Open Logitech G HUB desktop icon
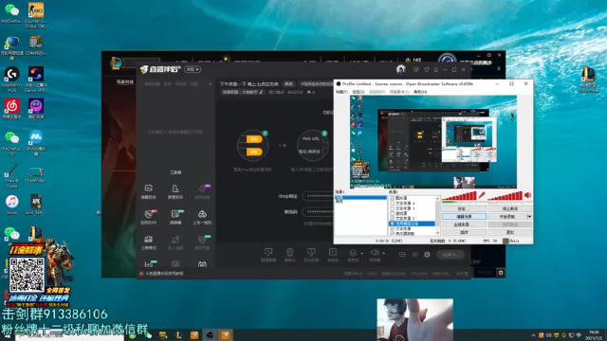 pos(12,79)
